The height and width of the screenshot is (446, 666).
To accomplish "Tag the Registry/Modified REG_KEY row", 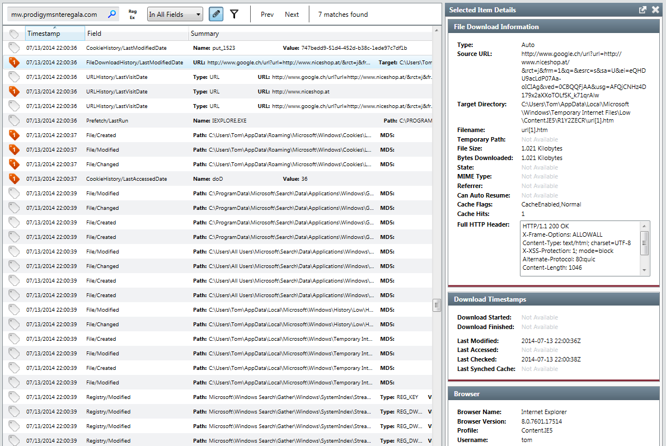I will coord(14,397).
